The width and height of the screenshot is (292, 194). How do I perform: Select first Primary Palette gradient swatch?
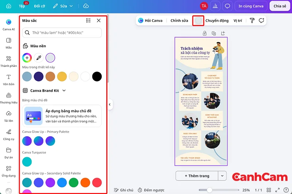click(27, 141)
